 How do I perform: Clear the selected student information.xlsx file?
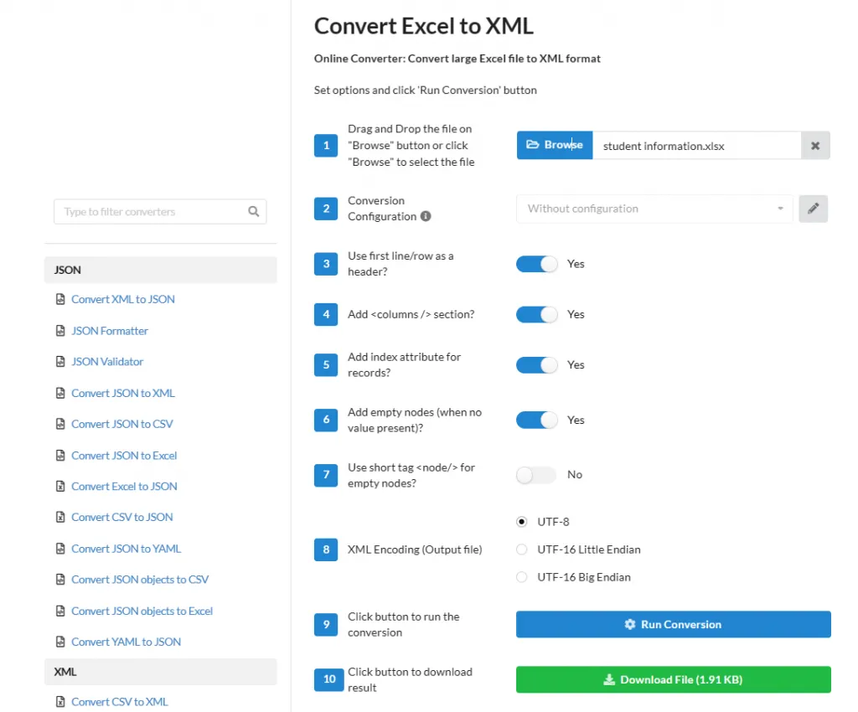(x=814, y=145)
